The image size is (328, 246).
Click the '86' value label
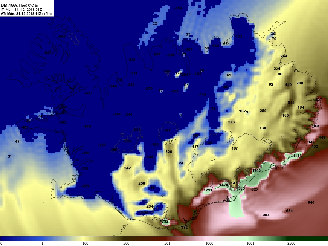click(280, 74)
